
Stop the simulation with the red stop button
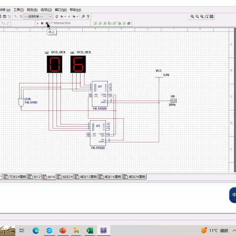46,23
